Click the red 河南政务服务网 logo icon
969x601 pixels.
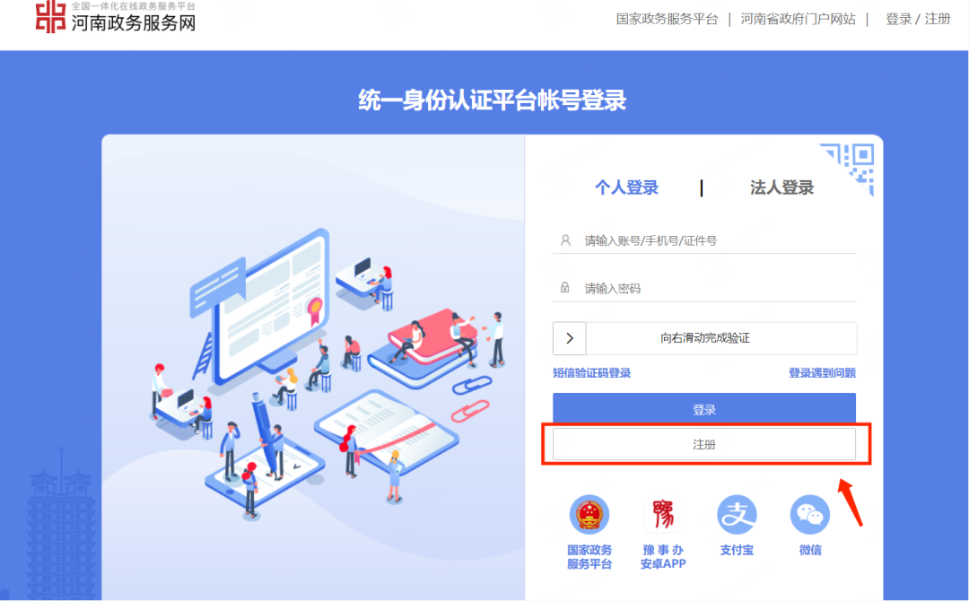(50, 16)
